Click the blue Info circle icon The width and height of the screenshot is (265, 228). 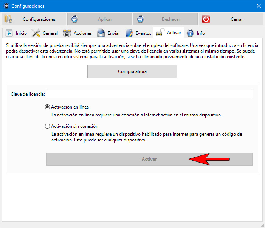point(190,33)
